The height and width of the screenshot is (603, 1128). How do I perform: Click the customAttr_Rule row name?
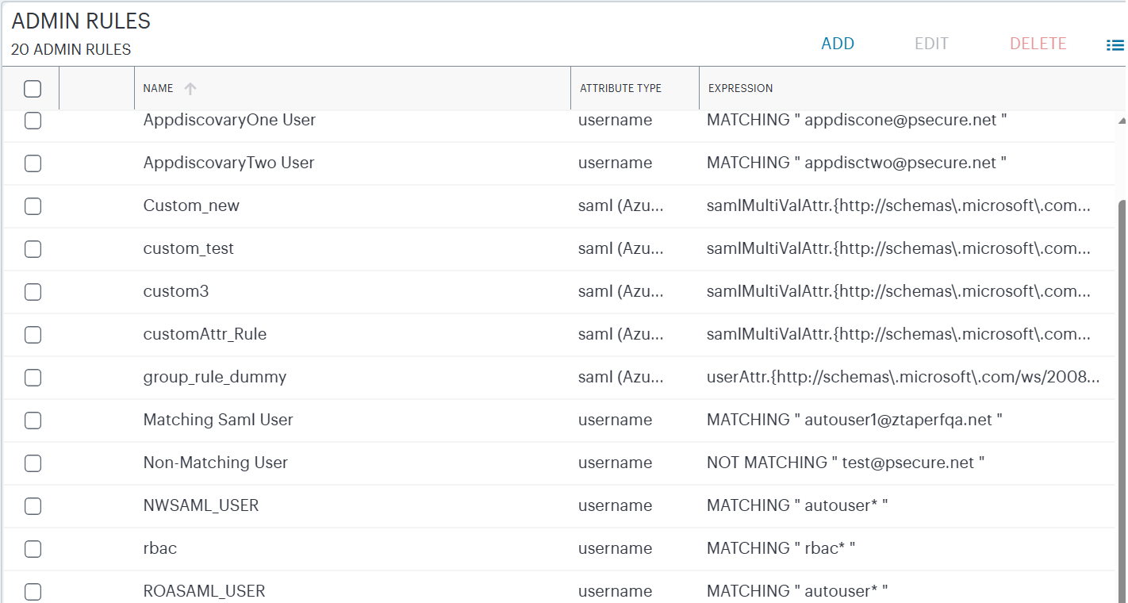pos(205,335)
